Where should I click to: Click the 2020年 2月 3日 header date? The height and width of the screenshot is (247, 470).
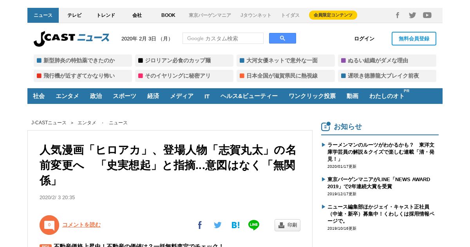click(146, 38)
